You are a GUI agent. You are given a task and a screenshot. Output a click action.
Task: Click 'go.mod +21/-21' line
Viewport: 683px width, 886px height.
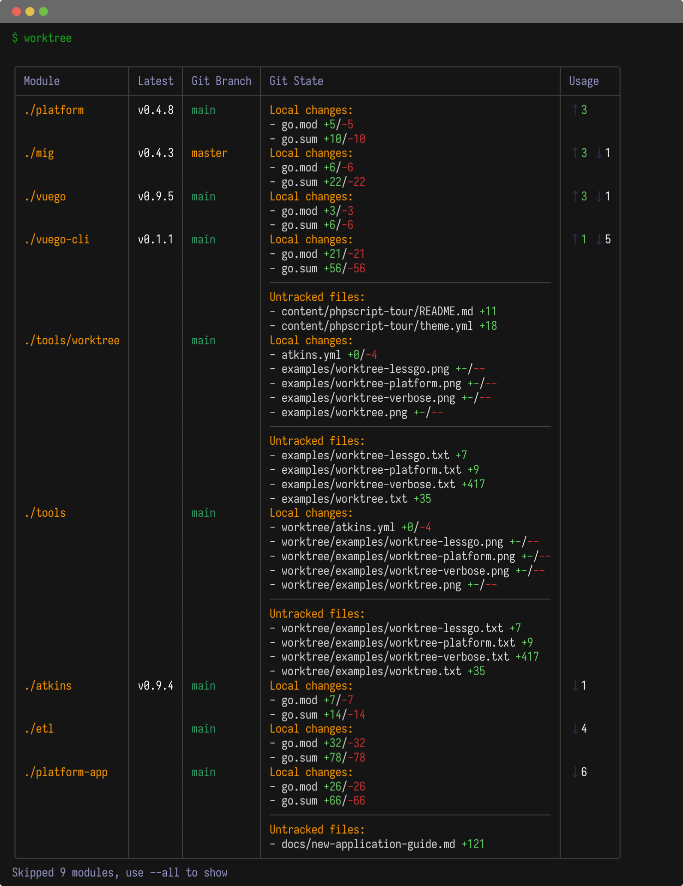pos(318,254)
